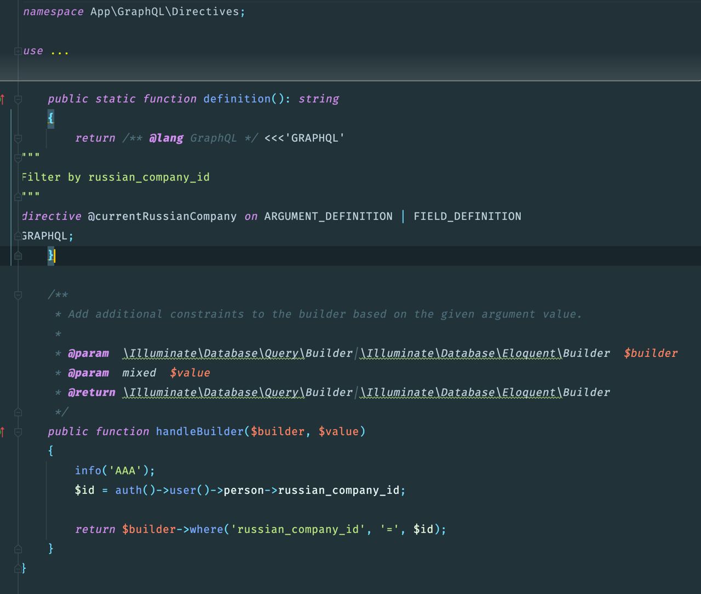Click the override gutter arrow beside handleBuilder
701x594 pixels.
pos(3,432)
